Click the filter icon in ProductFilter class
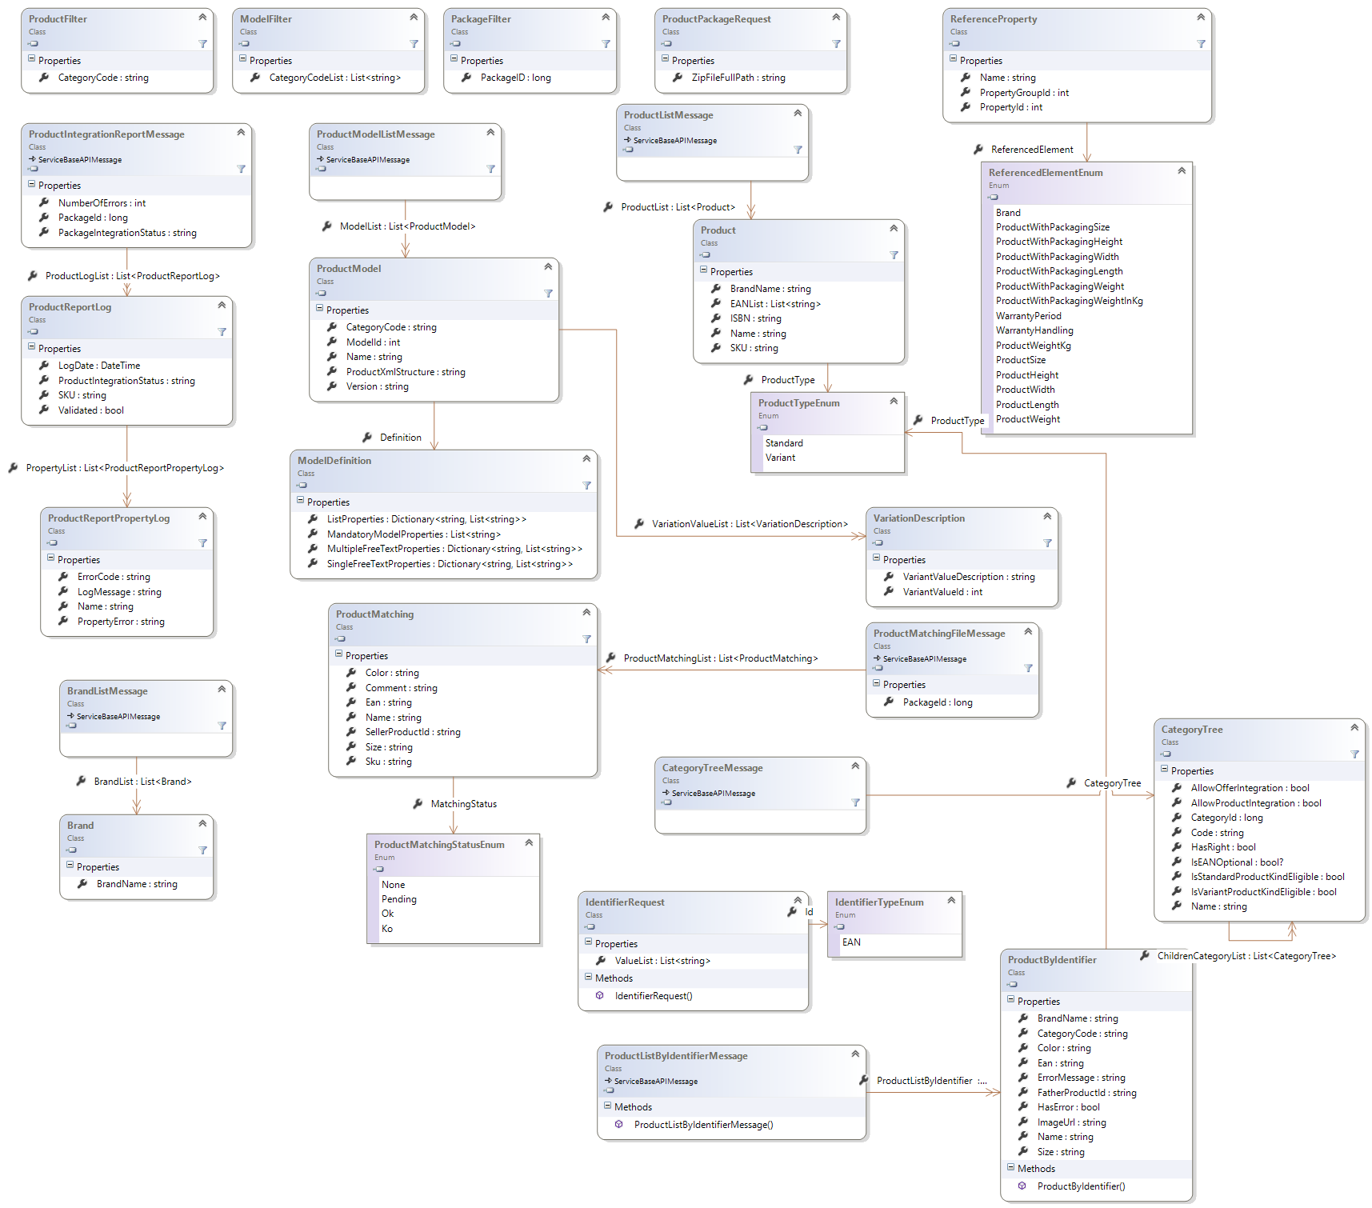The image size is (1372, 1208). (202, 44)
